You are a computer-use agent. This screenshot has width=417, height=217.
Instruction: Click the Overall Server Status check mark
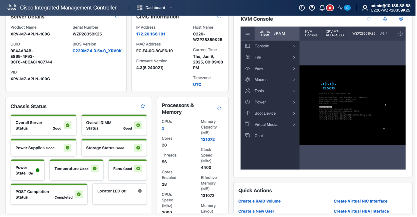(x=67, y=125)
